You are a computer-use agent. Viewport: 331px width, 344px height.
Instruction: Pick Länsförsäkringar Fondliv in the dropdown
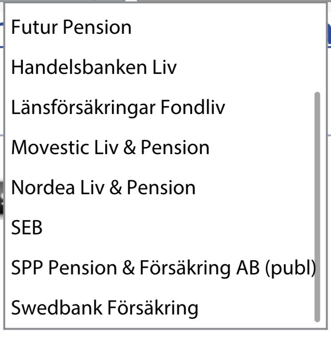[118, 107]
